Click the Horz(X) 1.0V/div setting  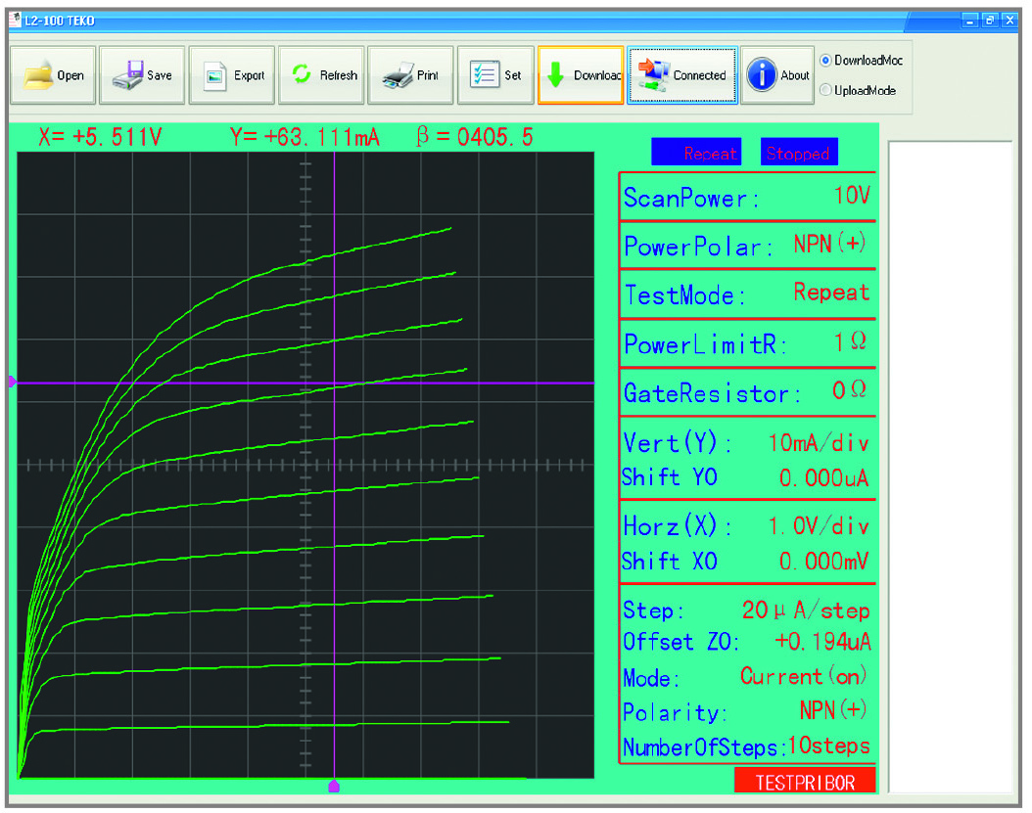click(x=746, y=526)
